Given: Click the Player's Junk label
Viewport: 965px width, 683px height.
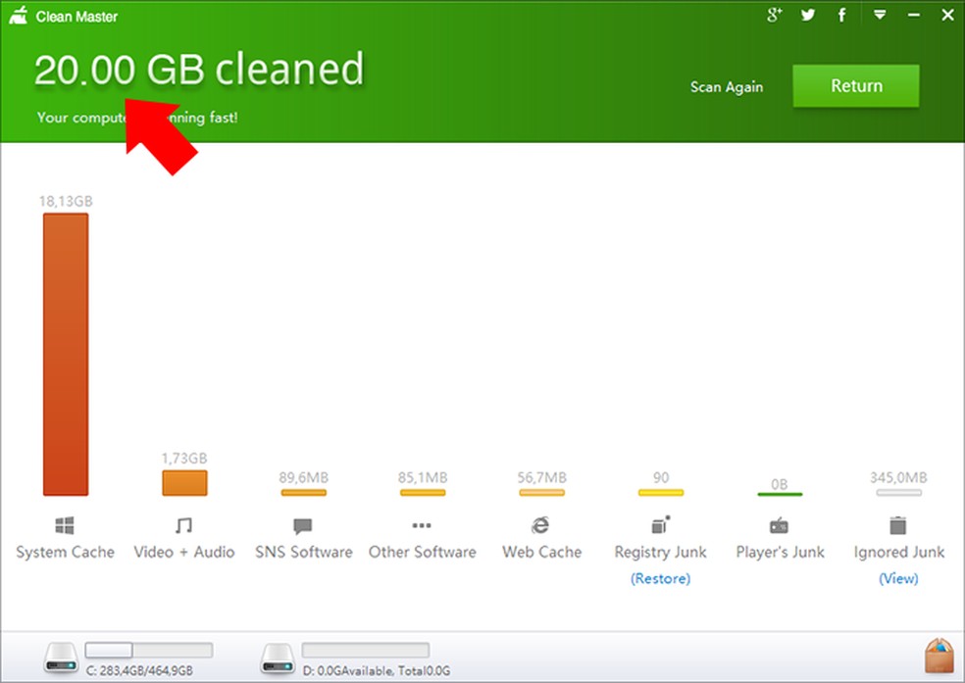Looking at the screenshot, I should [x=780, y=552].
